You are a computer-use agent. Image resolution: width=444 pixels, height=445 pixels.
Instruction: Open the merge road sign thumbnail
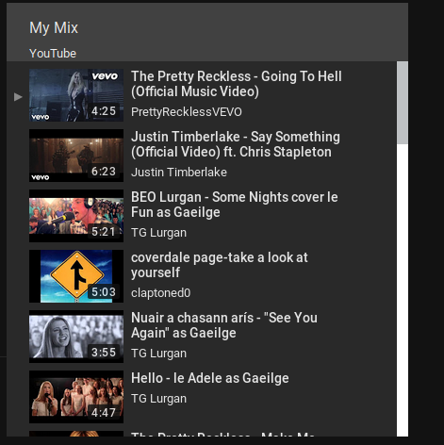[76, 276]
